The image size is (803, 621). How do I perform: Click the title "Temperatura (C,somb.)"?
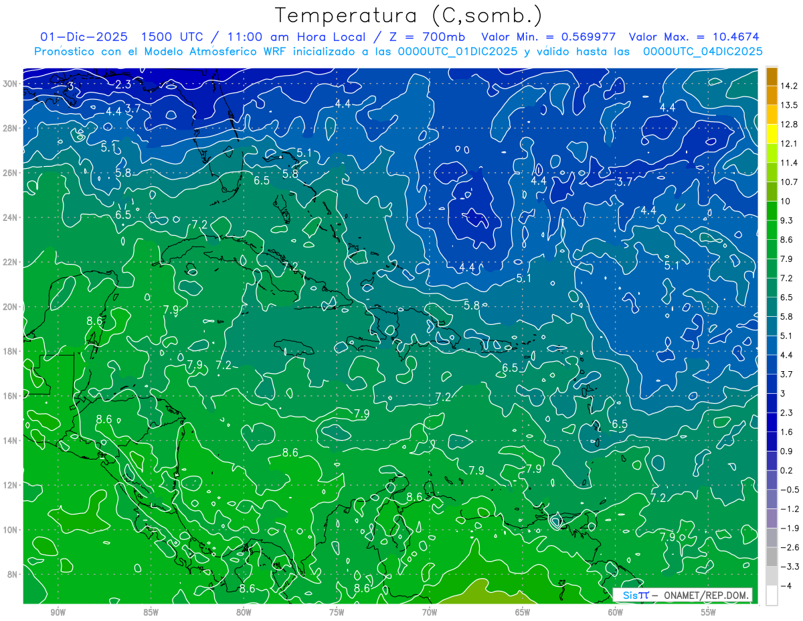coord(408,15)
